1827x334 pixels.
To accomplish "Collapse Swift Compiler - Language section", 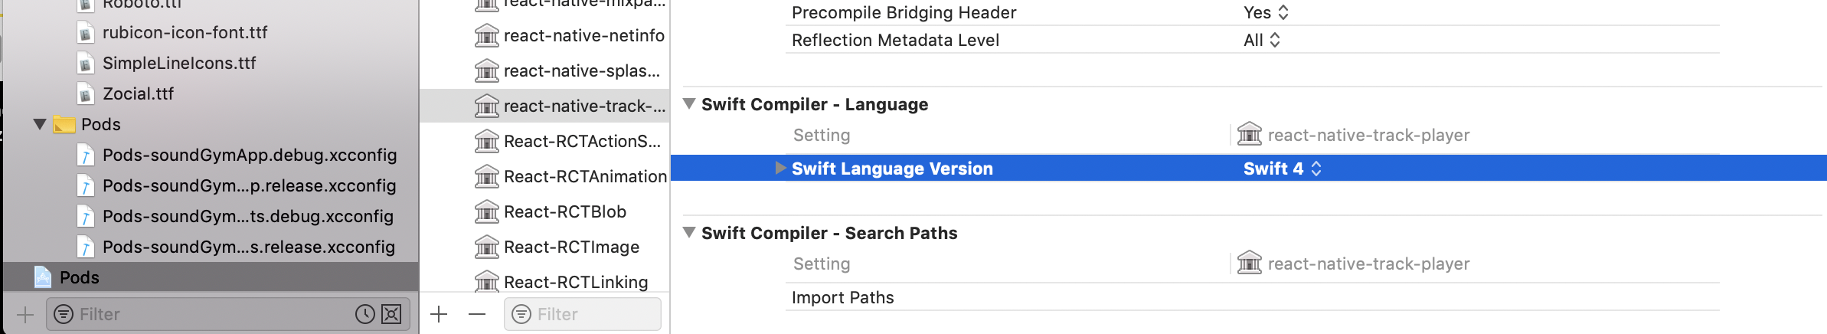I will point(689,104).
